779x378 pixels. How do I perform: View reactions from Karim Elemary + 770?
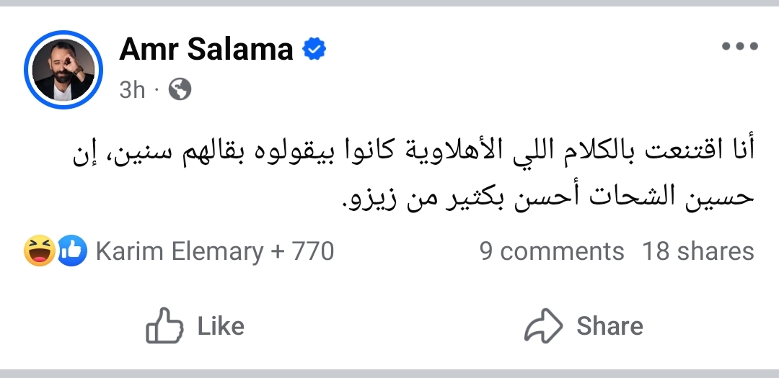coord(214,251)
